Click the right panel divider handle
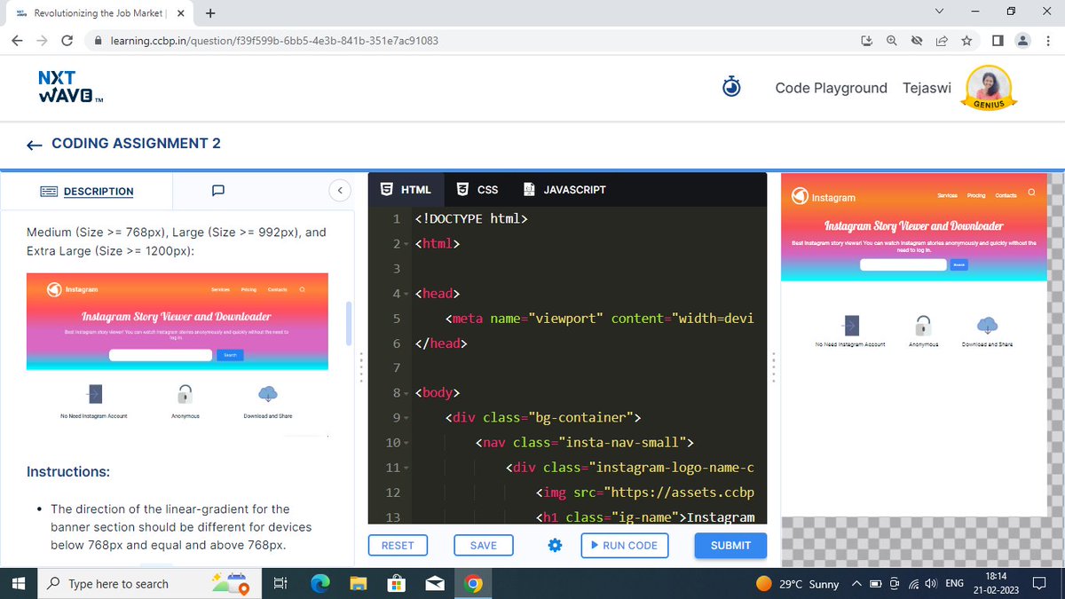 point(774,366)
